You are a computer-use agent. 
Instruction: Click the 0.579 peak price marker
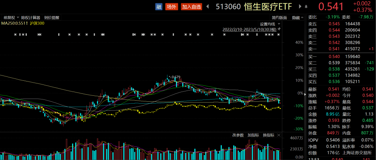176,77
